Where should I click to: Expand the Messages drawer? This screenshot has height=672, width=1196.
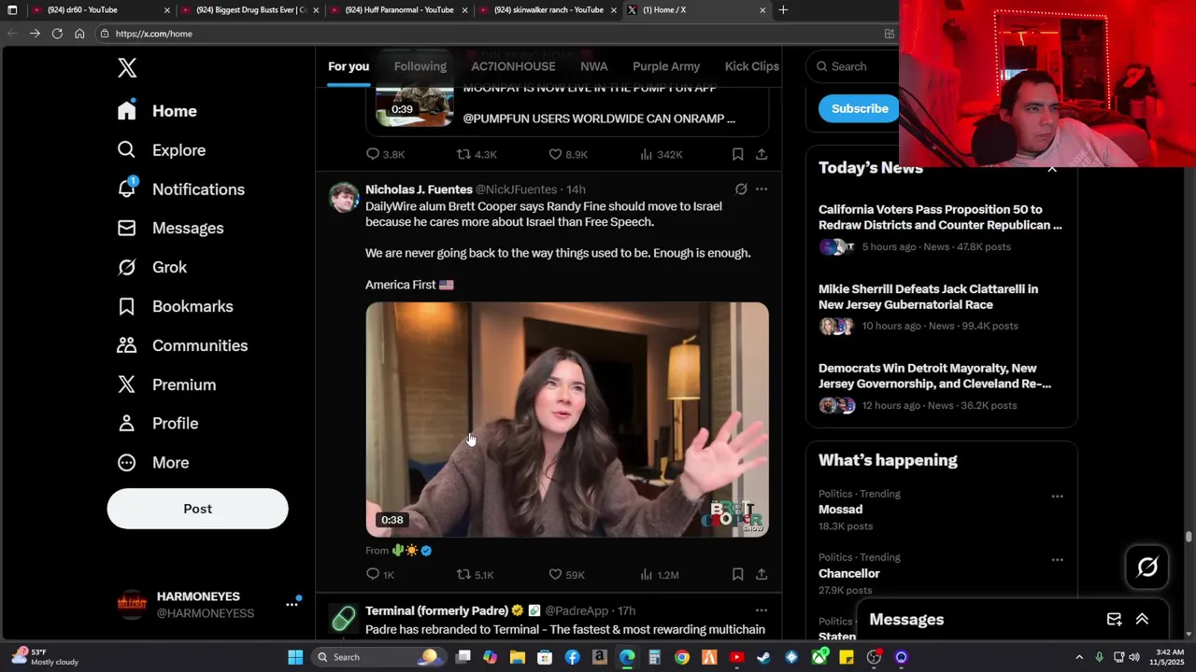pos(1142,620)
